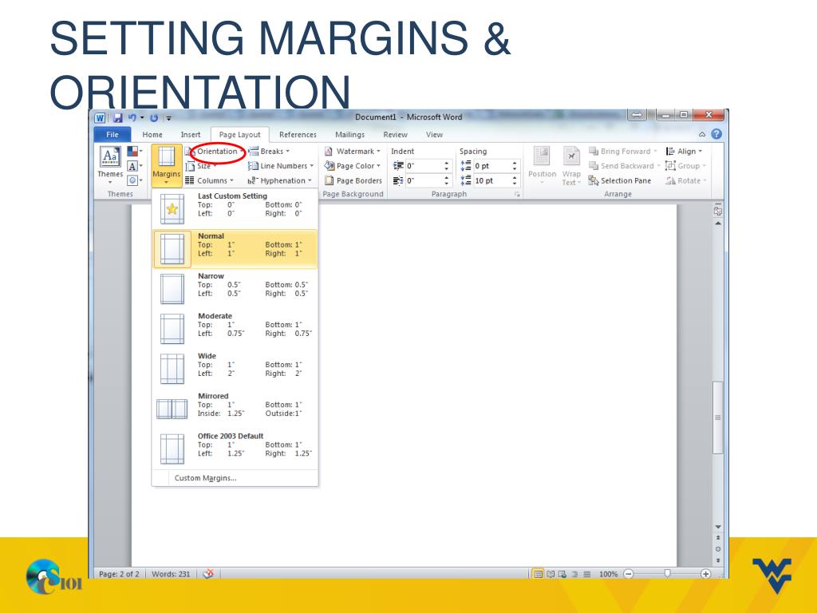This screenshot has width=817, height=613.
Task: Click the Words: 231 status entry
Action: click(x=171, y=574)
